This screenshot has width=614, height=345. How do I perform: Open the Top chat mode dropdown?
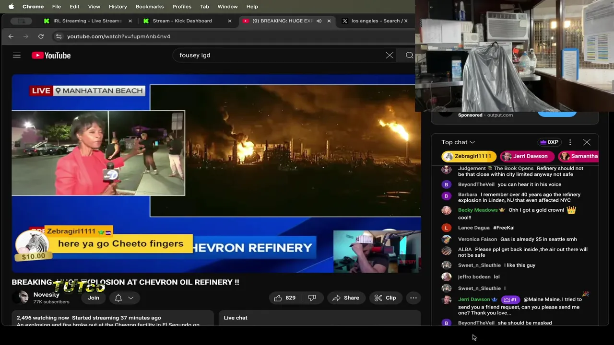[x=458, y=142]
